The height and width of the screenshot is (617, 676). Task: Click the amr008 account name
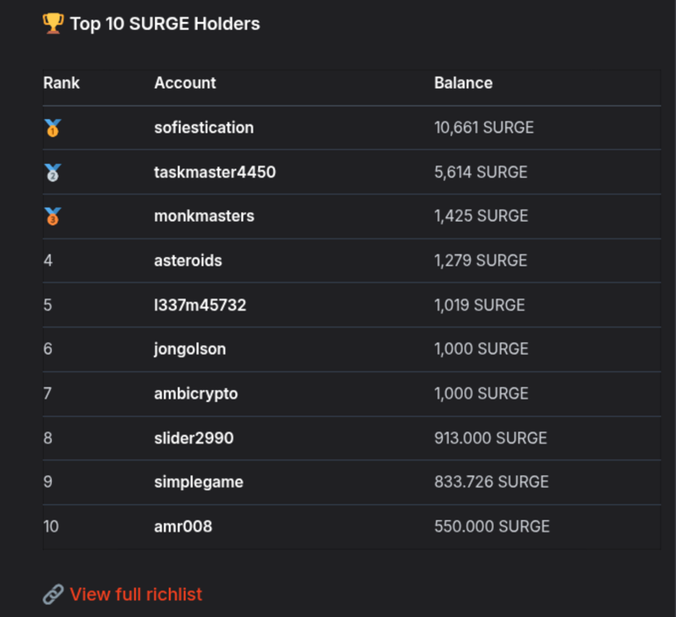click(183, 526)
